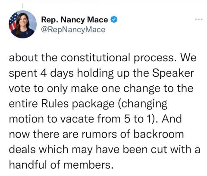The image size is (207, 176).
Task: Click 'handful of members.' closing line
Action: 61,165
